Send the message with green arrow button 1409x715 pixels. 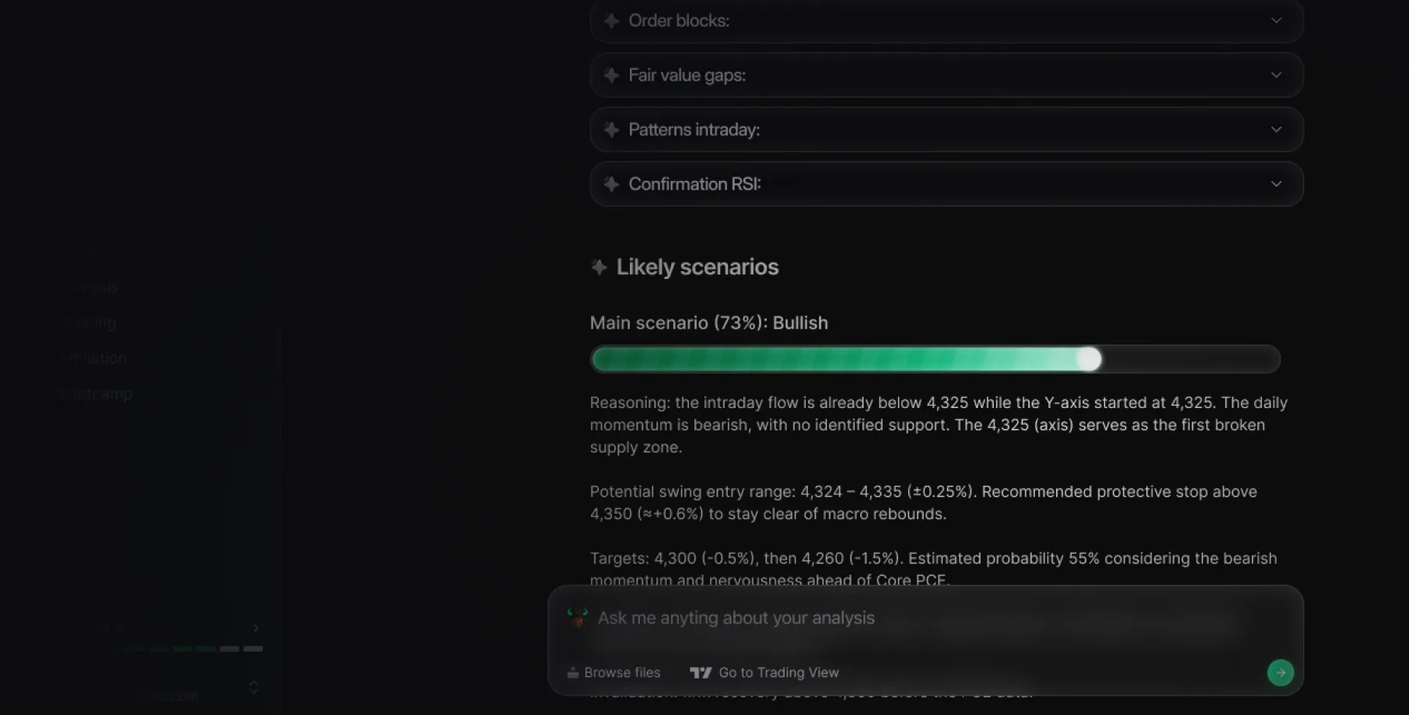pos(1280,672)
